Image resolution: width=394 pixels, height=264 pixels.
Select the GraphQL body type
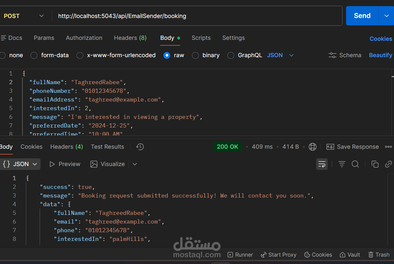(x=245, y=55)
